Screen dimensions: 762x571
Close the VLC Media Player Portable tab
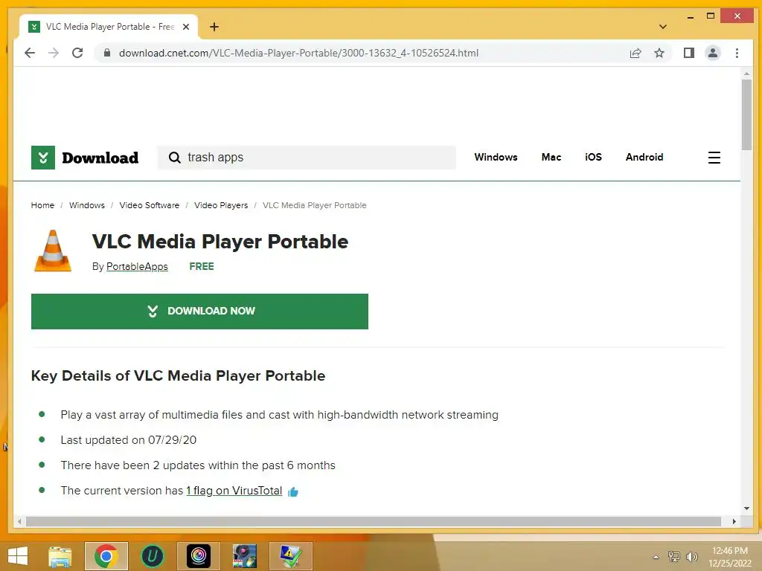click(x=185, y=27)
